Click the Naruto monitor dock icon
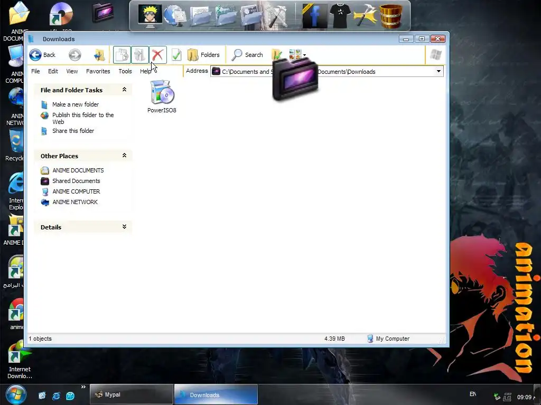 [x=150, y=15]
